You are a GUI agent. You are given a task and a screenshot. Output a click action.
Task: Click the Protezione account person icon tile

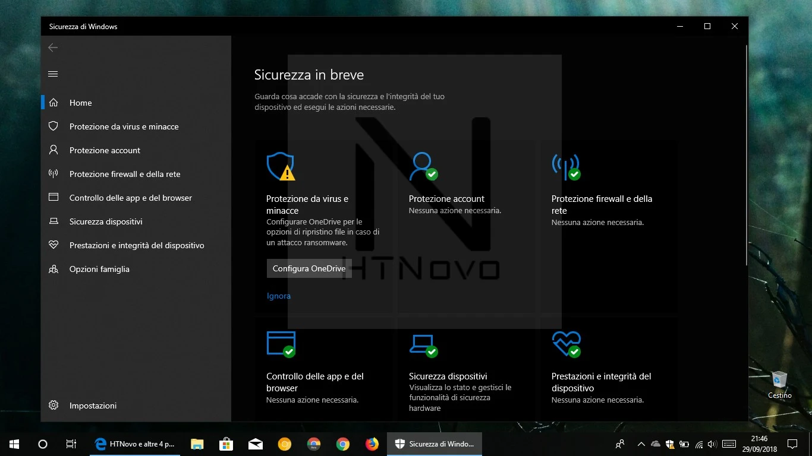[x=423, y=166]
